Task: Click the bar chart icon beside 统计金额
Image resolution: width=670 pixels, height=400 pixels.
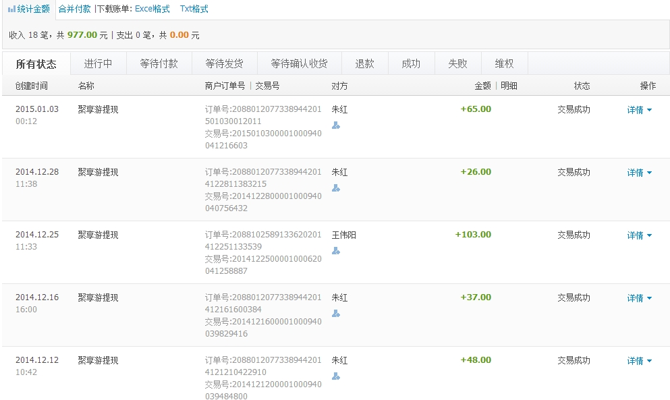Action: [11, 9]
